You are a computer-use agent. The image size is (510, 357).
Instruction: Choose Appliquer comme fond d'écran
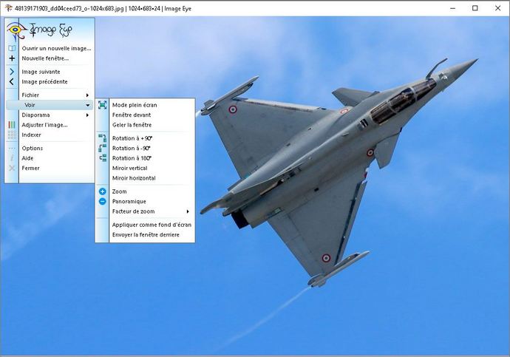click(x=152, y=225)
